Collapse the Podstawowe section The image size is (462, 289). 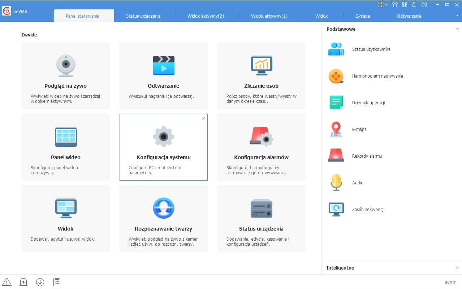pos(457,29)
